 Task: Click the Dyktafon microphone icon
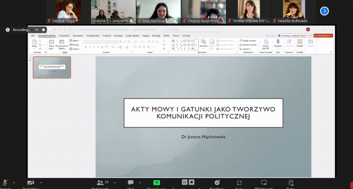(278, 42)
